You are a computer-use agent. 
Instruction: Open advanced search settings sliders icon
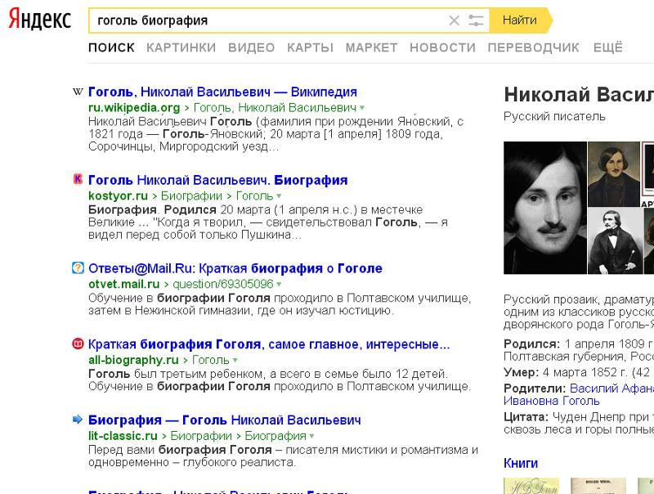476,20
